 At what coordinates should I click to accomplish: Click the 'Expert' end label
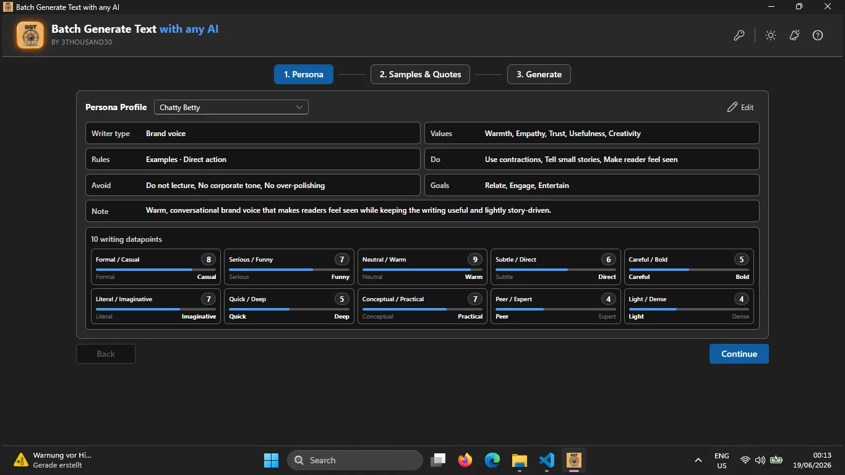coord(607,317)
